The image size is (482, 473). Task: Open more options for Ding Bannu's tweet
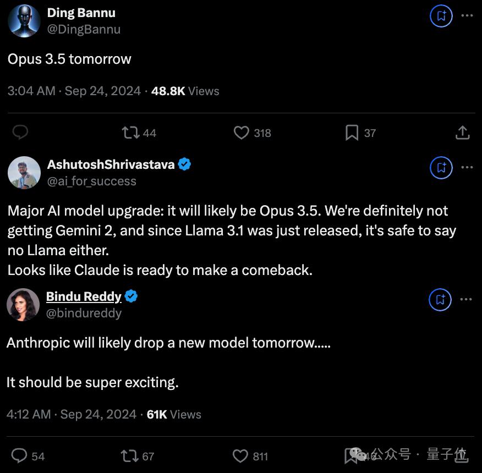pyautogui.click(x=467, y=16)
